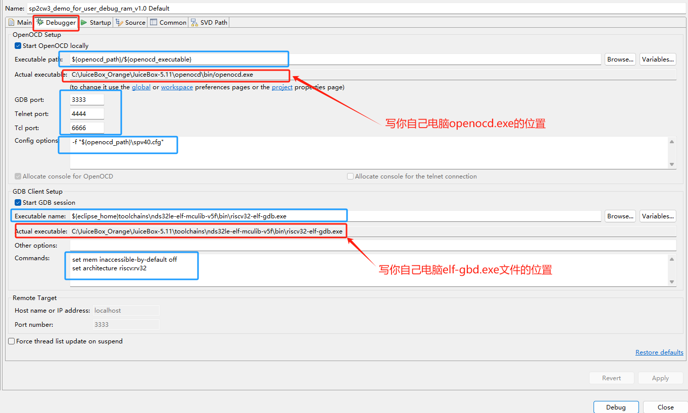Click Browse for OpenOCD executable path

(620, 60)
